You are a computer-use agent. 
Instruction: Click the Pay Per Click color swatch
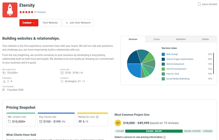tap(163, 74)
